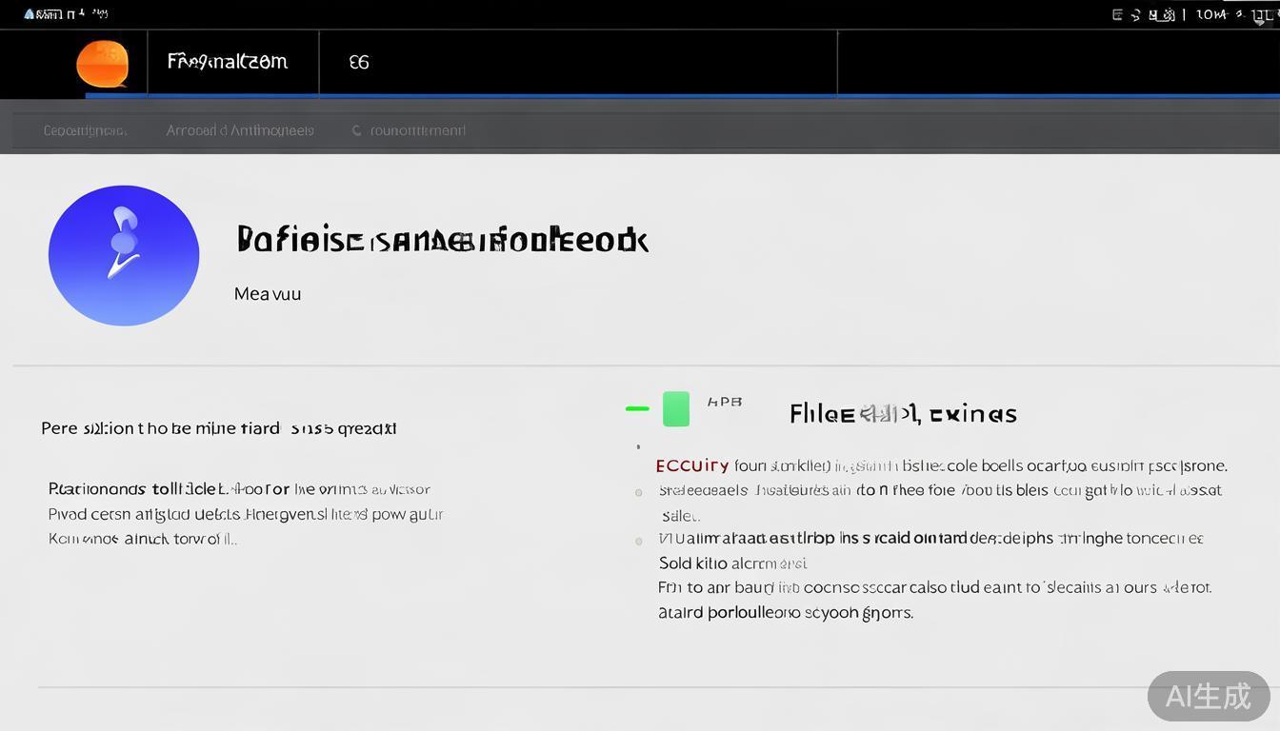1280x731 pixels.
Task: Switch to the tab labeled 66
Action: pyautogui.click(x=359, y=63)
